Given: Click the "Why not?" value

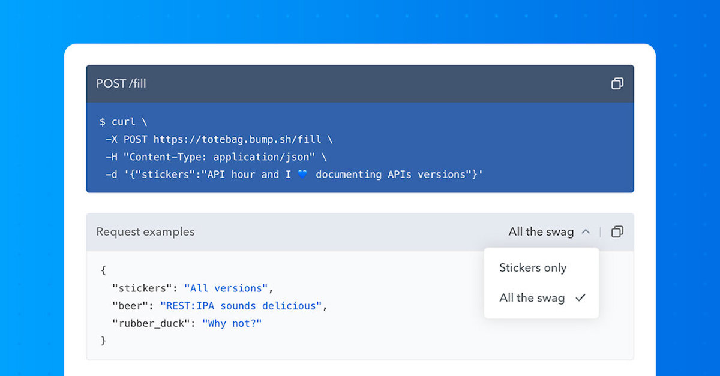Looking at the screenshot, I should 232,323.
